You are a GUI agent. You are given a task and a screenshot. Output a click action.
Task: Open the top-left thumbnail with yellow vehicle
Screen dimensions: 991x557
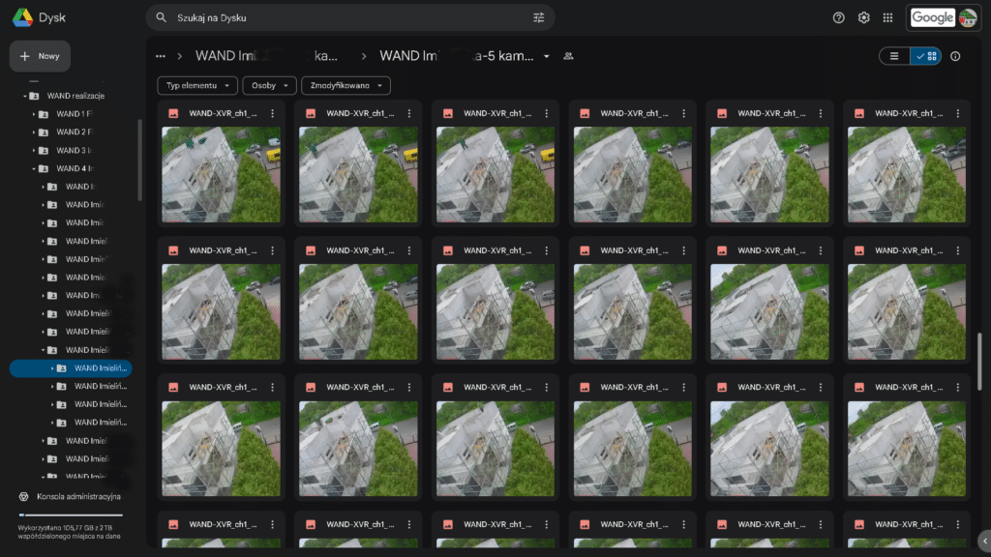click(x=222, y=174)
